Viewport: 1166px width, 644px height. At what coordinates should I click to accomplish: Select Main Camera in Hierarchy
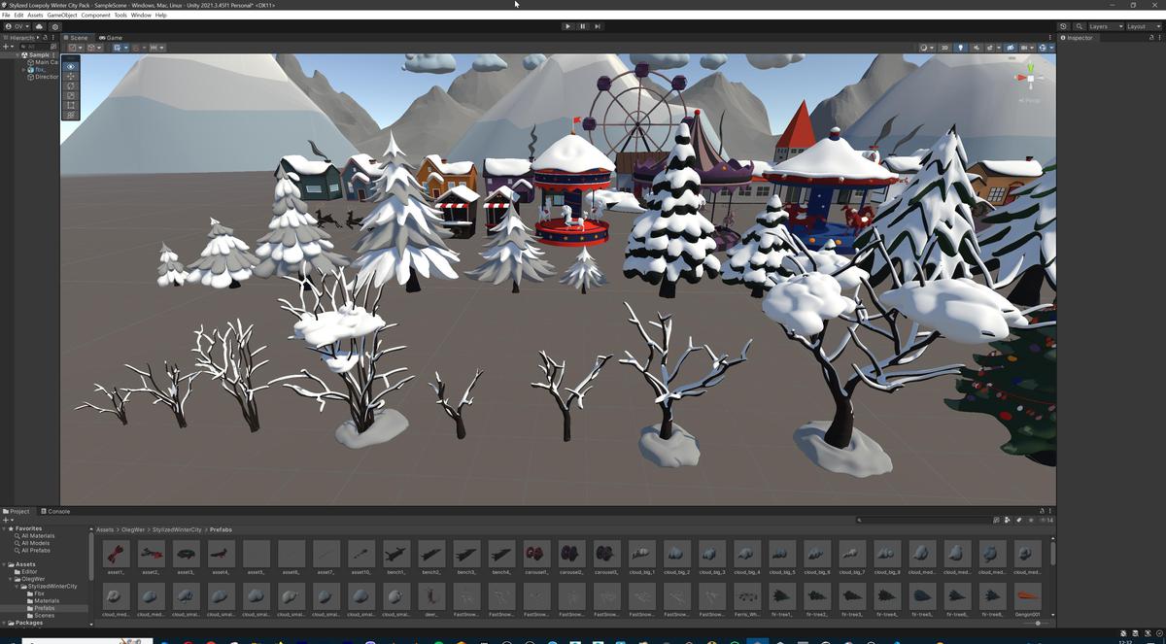[45, 62]
